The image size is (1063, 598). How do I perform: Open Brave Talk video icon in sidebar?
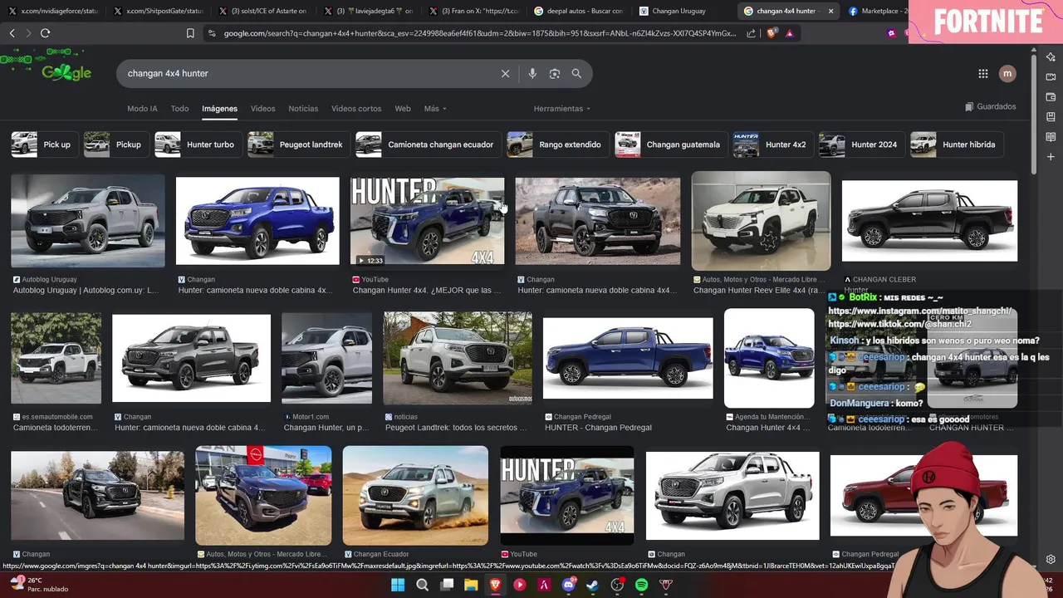[1051, 77]
